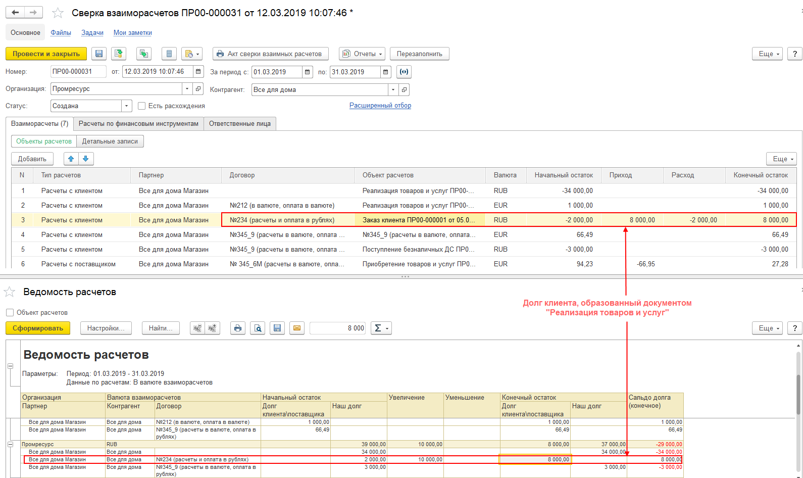
Task: Click the move row up arrow
Action: pyautogui.click(x=71, y=159)
